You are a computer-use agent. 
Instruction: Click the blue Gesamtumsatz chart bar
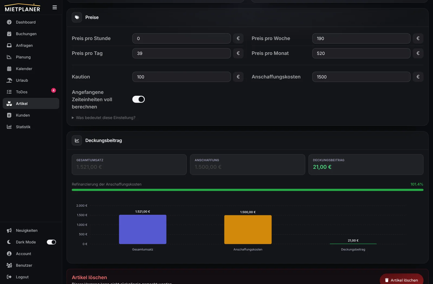143,229
